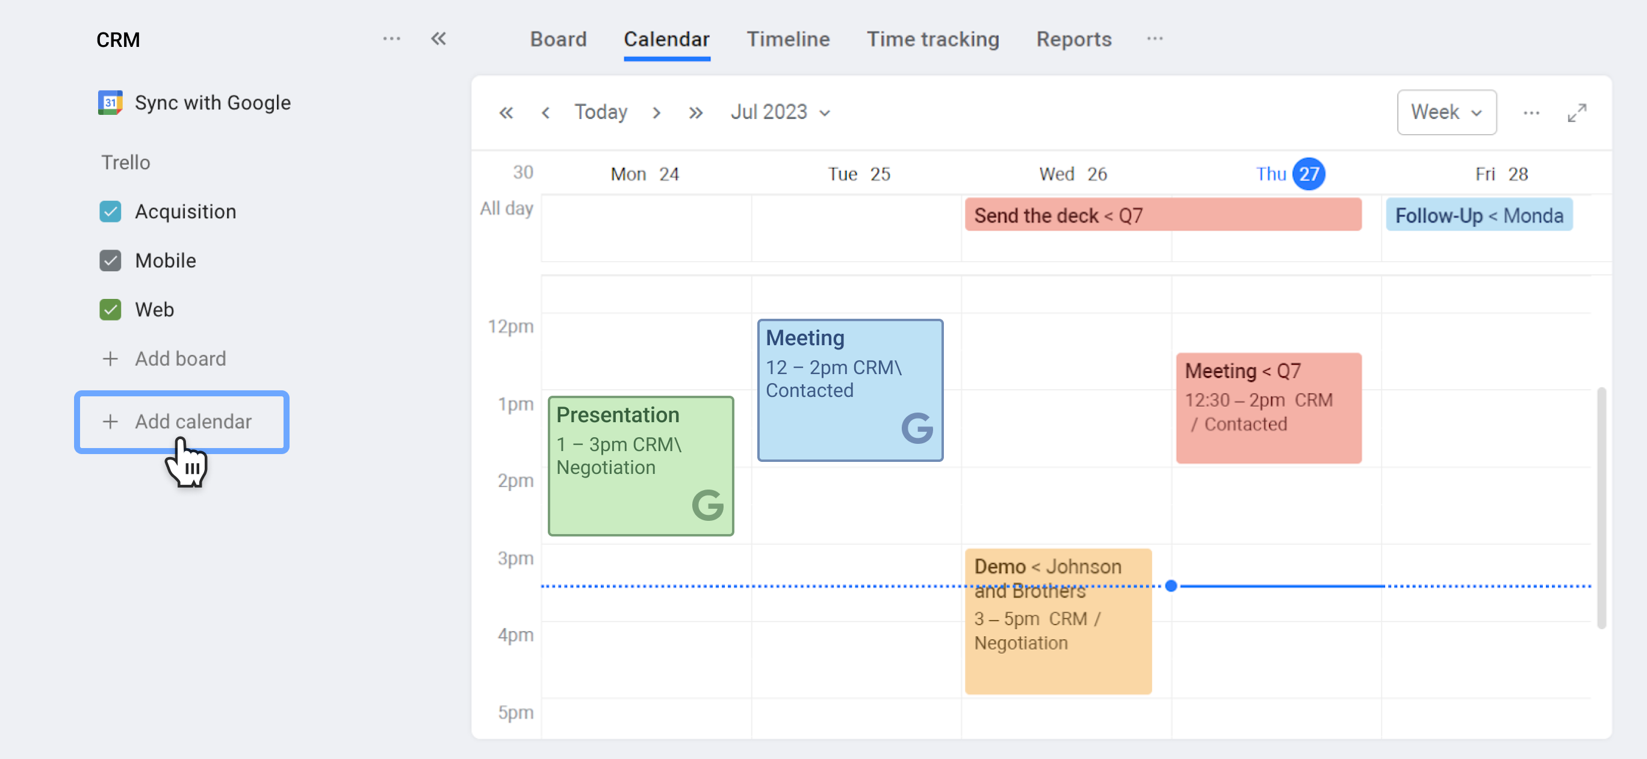1647x759 pixels.
Task: Click the Google Calendar sync icon
Action: coord(110,102)
